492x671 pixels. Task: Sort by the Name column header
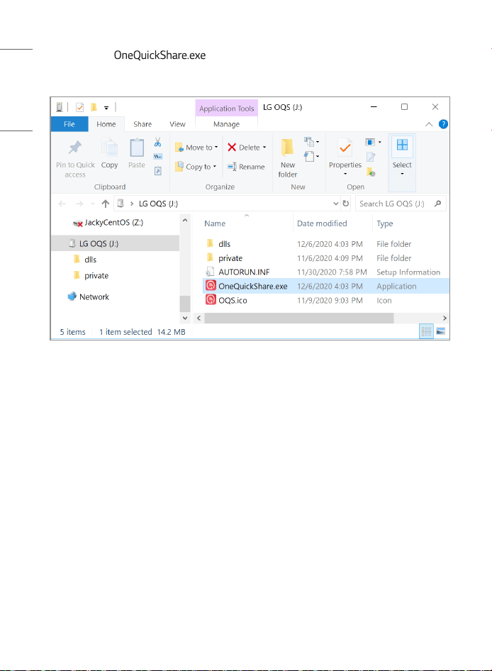point(215,223)
